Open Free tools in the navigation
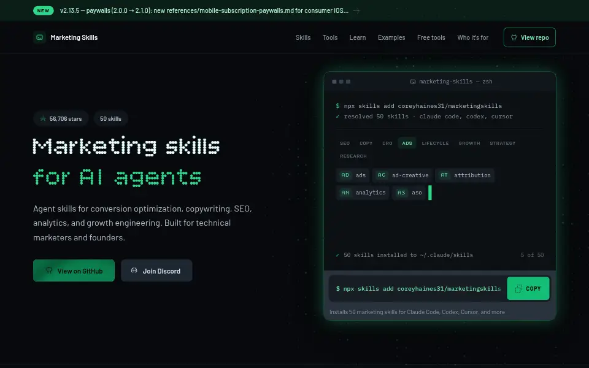 click(x=431, y=37)
